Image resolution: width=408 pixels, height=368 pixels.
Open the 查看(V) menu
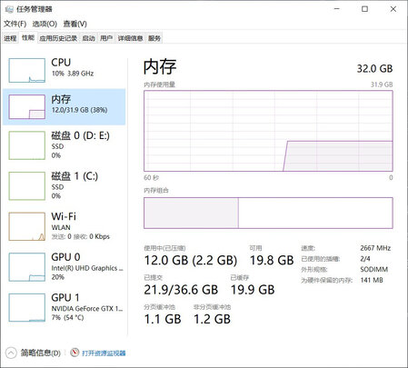pos(75,24)
